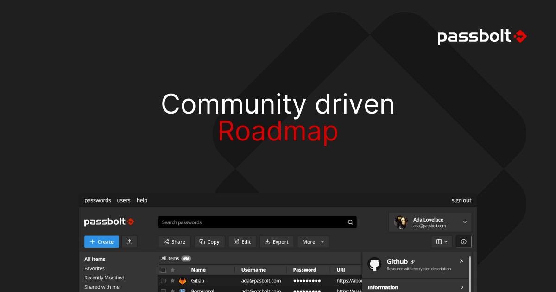This screenshot has height=292, width=556.
Task: Click the 456 items count badge
Action: coord(186,259)
